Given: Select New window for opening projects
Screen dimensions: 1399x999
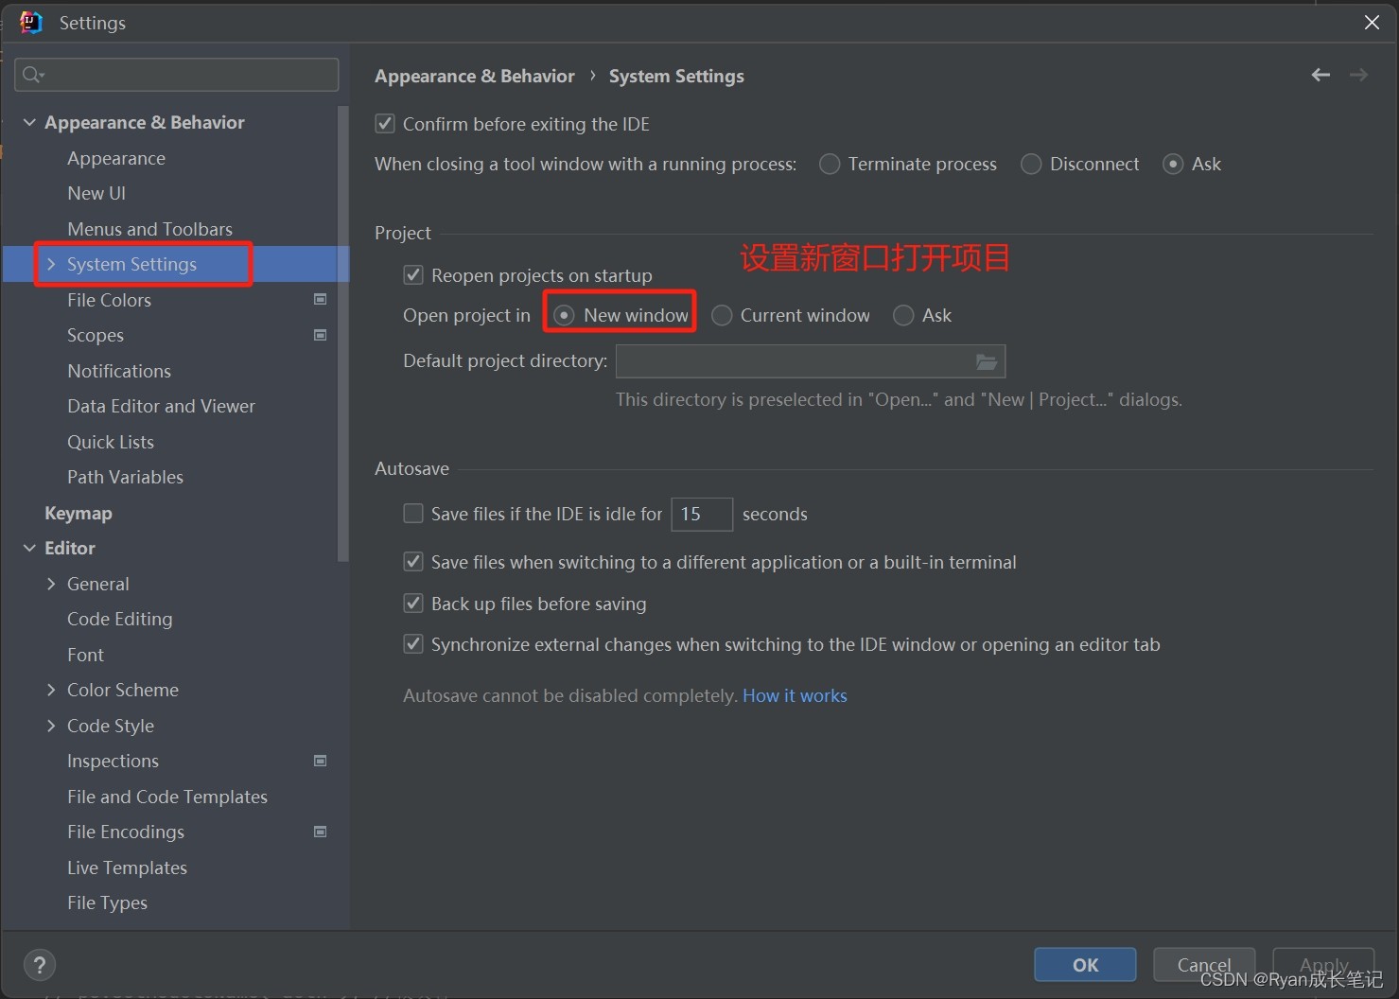Looking at the screenshot, I should (x=564, y=316).
